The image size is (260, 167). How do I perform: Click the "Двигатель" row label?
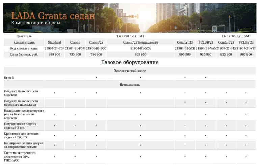point(24,36)
